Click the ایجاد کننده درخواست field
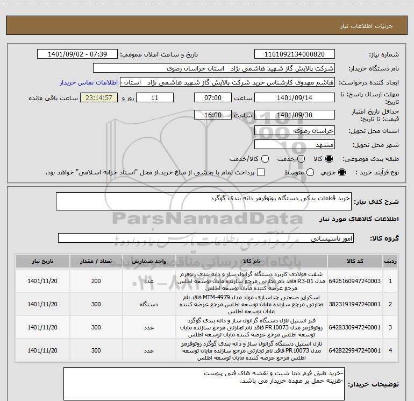 227,82
